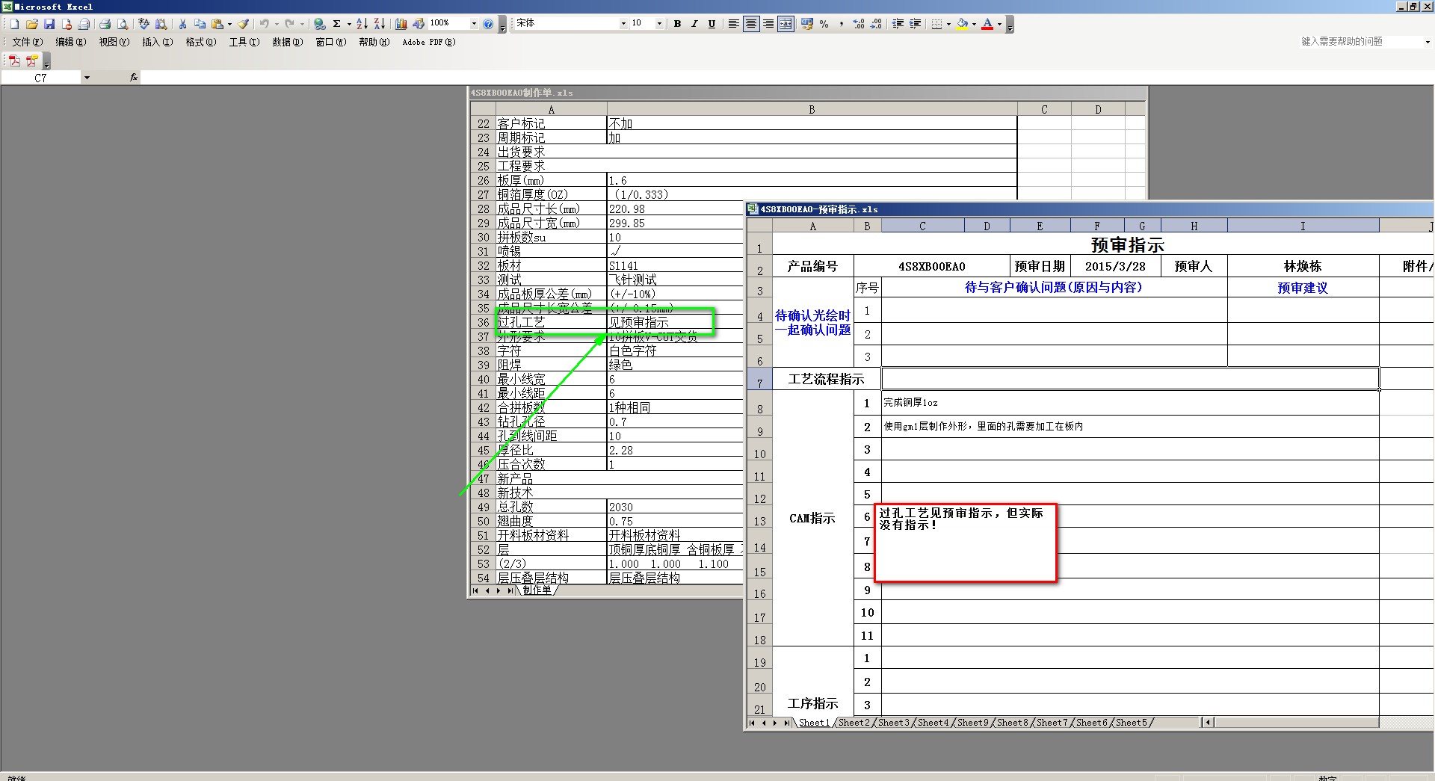Toggle align left
Viewport: 1435px width, 781px height.
pyautogui.click(x=734, y=24)
